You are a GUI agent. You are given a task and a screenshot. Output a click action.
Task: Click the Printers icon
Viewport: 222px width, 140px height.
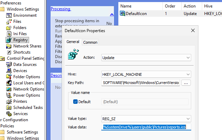pos(9,101)
